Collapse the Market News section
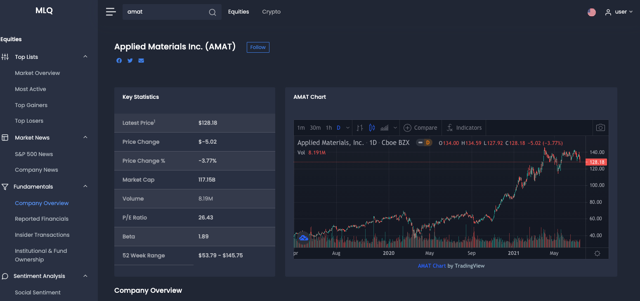Viewport: 640px width, 301px height. pos(85,138)
